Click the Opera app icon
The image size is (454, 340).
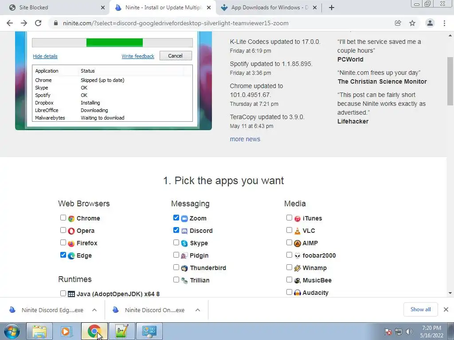tap(71, 231)
